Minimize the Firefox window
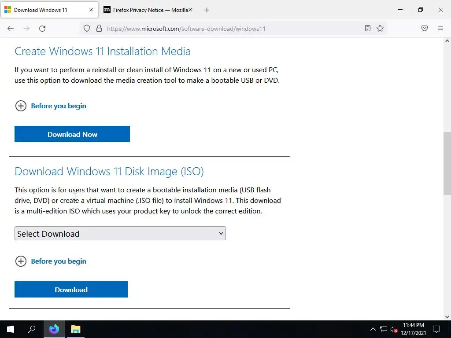451x338 pixels. pos(400,10)
